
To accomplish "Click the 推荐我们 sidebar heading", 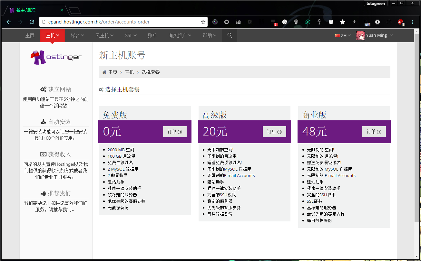I will pyautogui.click(x=56, y=193).
